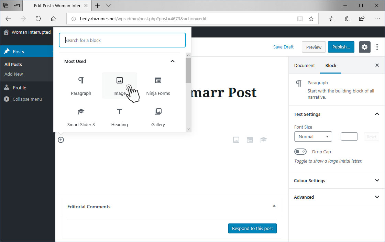Collapse the Text Settings panel
This screenshot has width=385, height=242.
377,114
